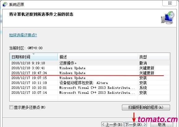The image size is (179, 127).
Task: Sort by the 描述 column header
Action: pos(98,57)
